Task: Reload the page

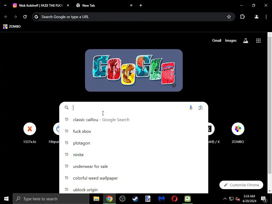Action: click(25, 17)
